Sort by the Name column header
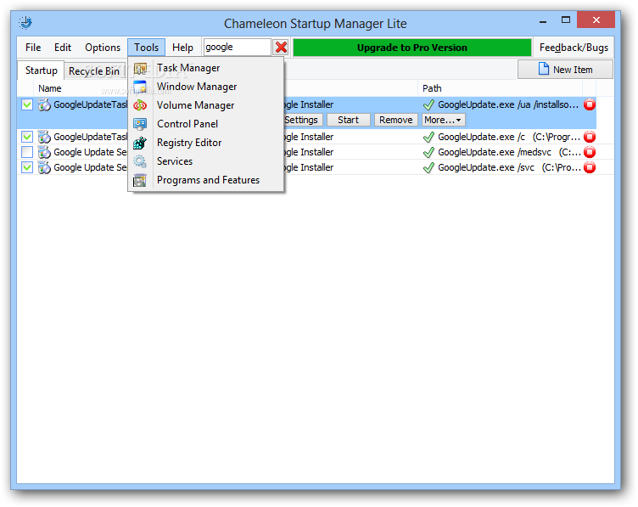Image resolution: width=638 pixels, height=507 pixels. point(50,88)
